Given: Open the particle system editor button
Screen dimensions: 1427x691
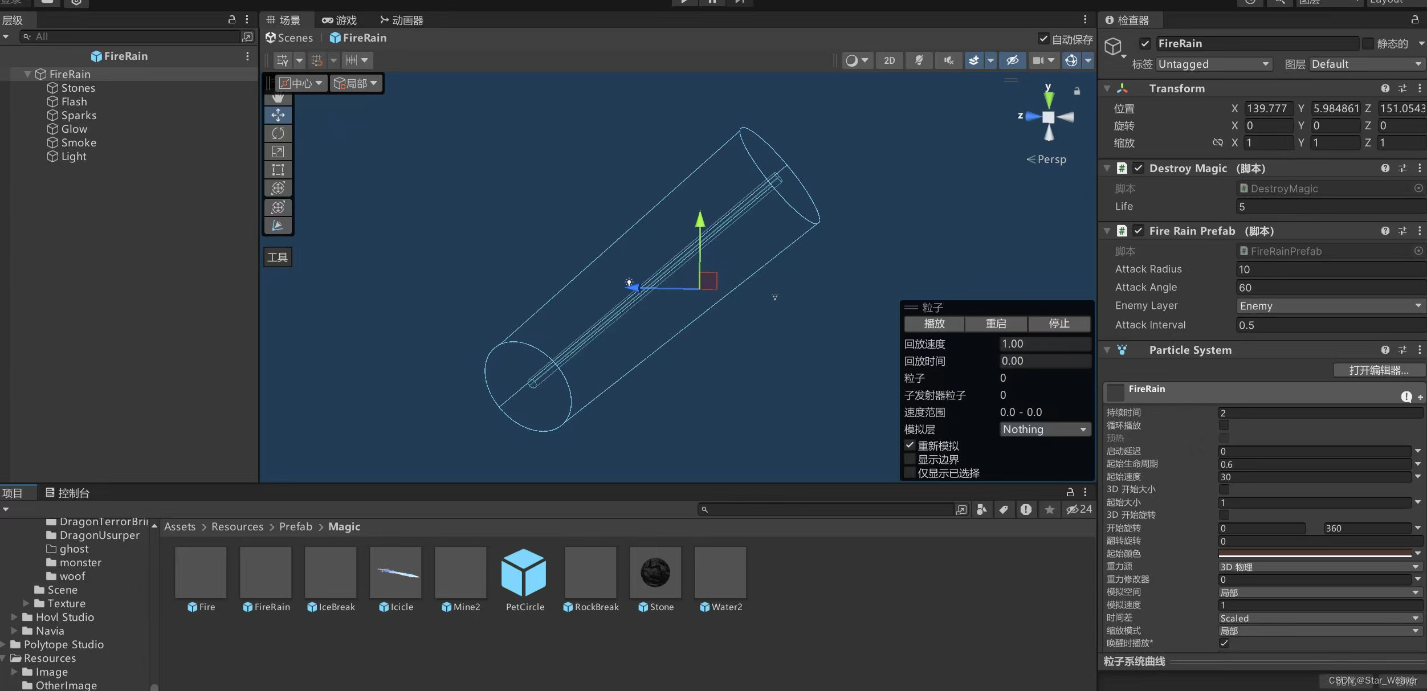Looking at the screenshot, I should pyautogui.click(x=1378, y=370).
